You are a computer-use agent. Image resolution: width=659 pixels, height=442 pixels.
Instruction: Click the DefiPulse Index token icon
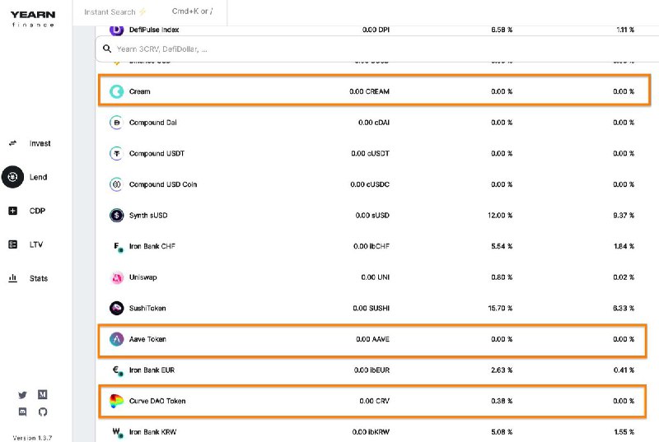[x=116, y=30]
